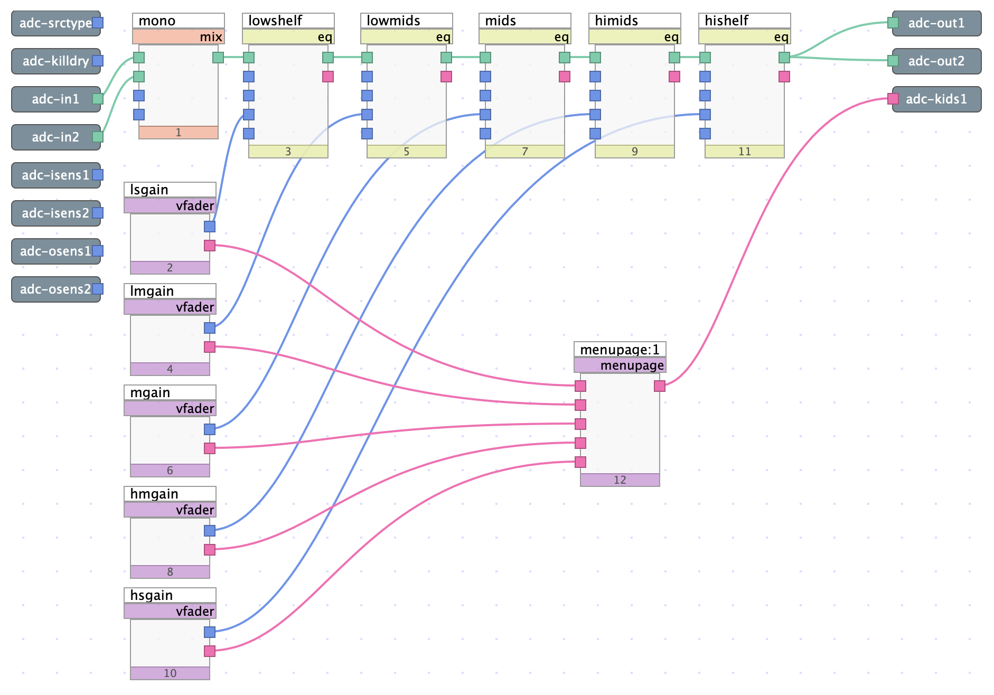
Task: Click the mids pink output port
Action: [x=565, y=77]
